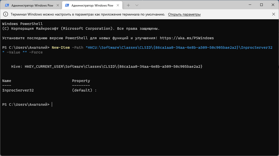Viewport: 279px width, 156px height.
Task: Click the PowerShell icon in the active tab
Action: coord(67,5)
